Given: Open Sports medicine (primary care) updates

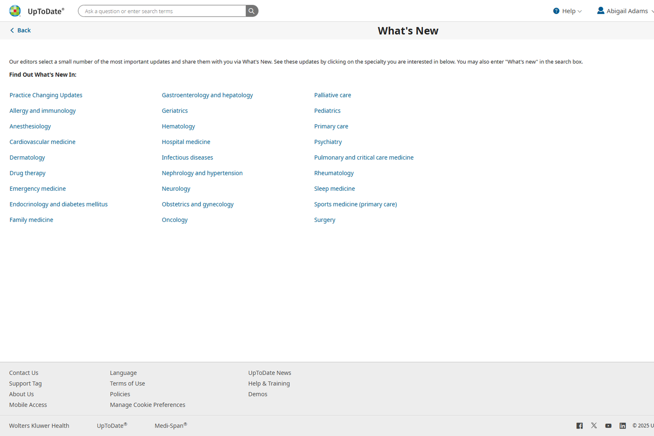Looking at the screenshot, I should [x=355, y=204].
